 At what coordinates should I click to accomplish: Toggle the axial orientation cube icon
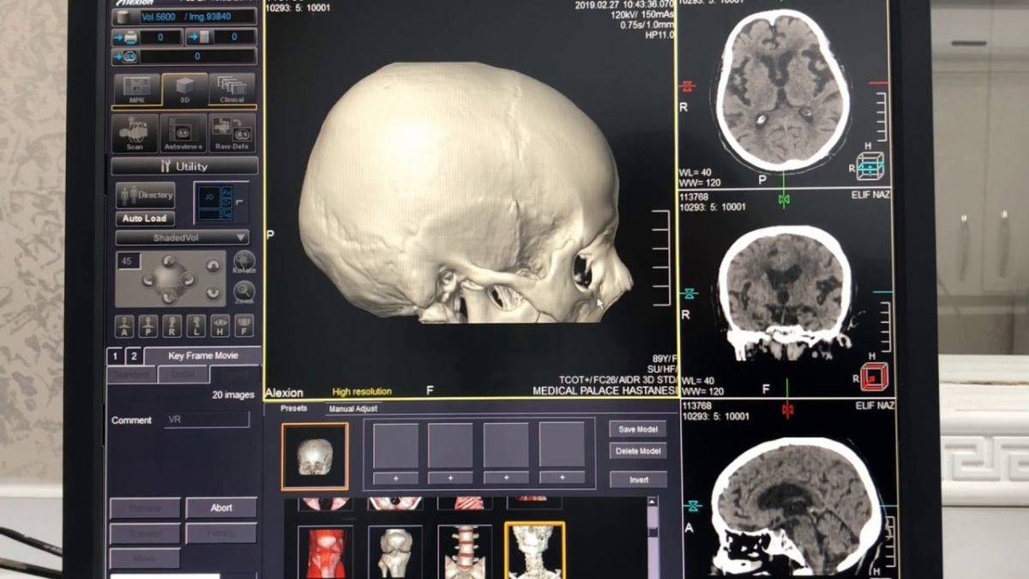(870, 165)
